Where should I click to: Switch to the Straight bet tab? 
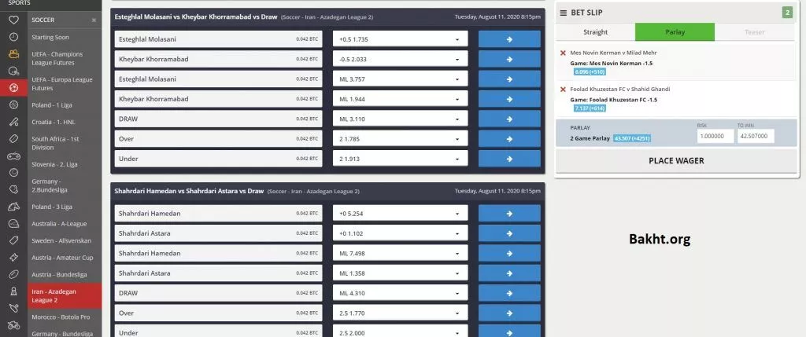(x=595, y=32)
